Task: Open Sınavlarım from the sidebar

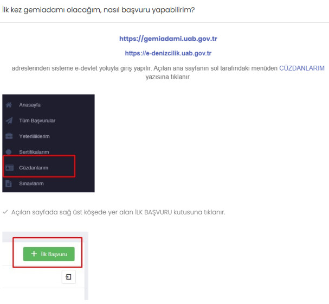Action: coord(31,183)
